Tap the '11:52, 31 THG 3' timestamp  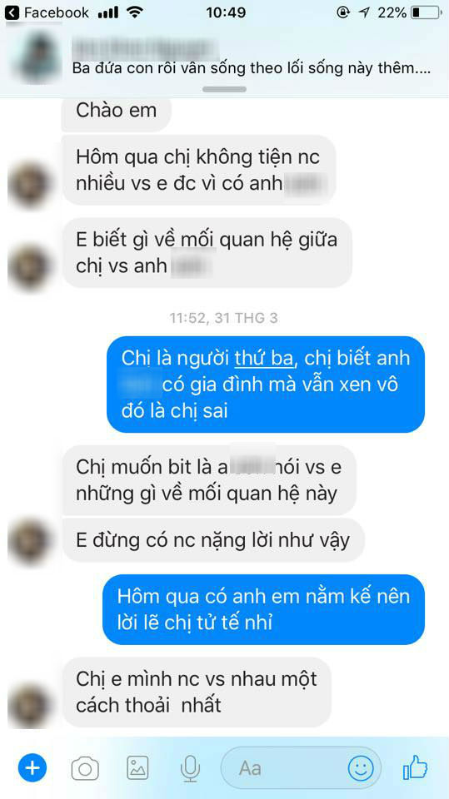[x=224, y=318]
